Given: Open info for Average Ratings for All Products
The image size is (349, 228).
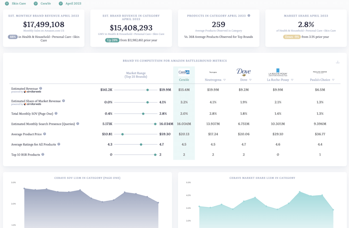Looking at the screenshot, I should click(x=59, y=144).
